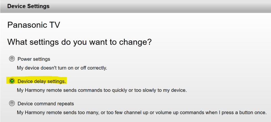Click the "Panasonic TV" device name heading
This screenshot has width=271, height=122.
(x=34, y=25)
